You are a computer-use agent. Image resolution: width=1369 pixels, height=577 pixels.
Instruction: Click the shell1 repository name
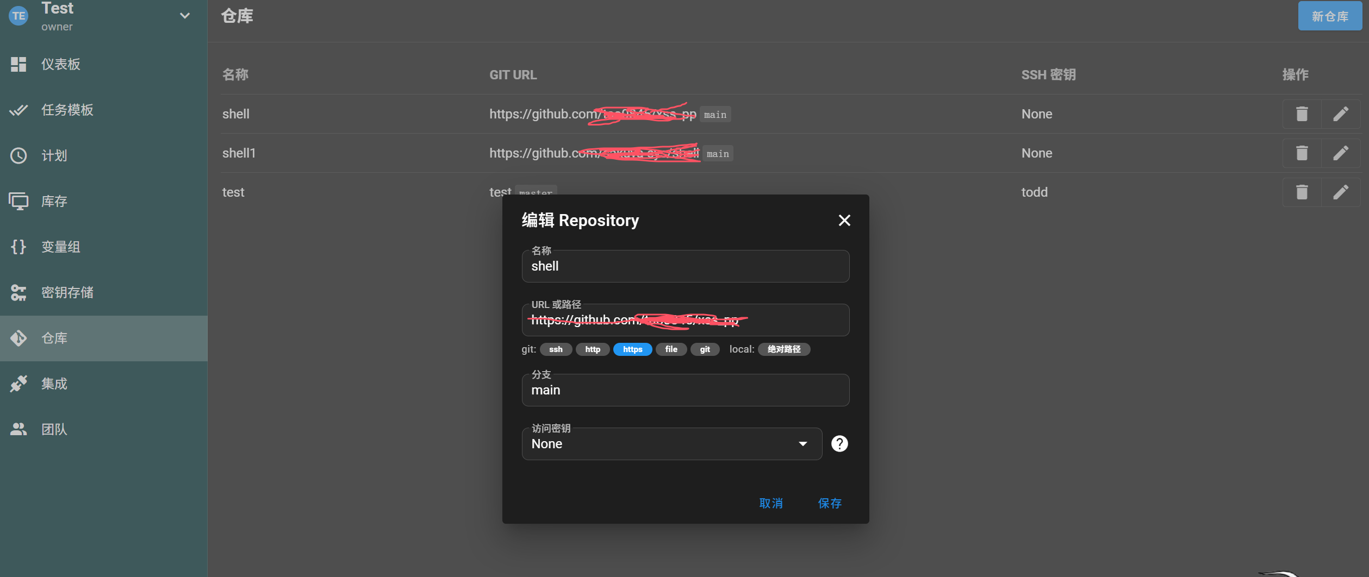(x=239, y=153)
